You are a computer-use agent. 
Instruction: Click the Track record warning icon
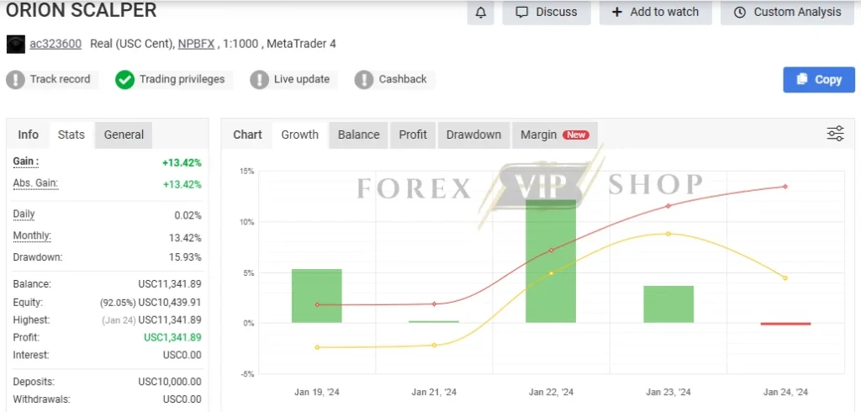point(15,80)
